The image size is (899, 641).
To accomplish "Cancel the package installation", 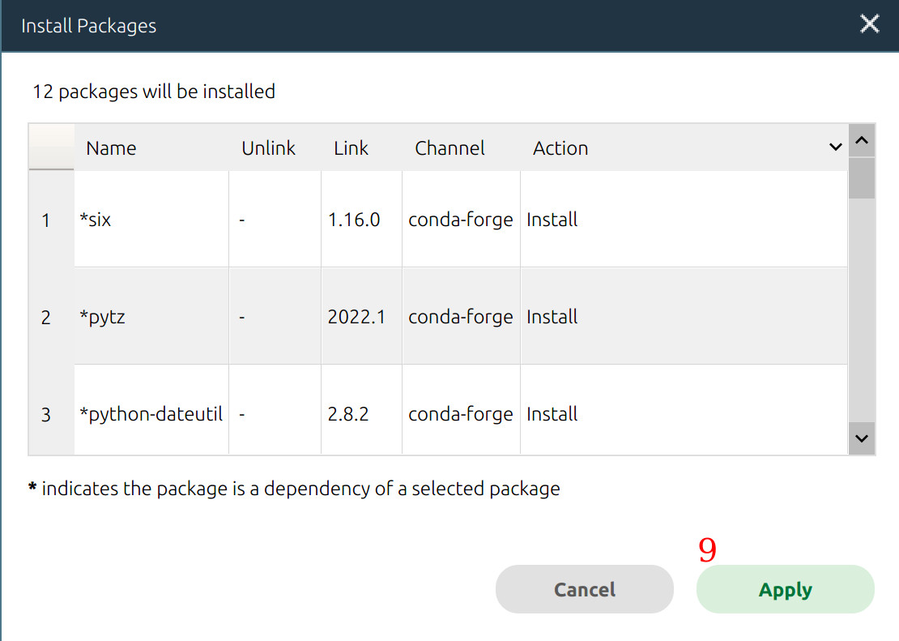I will [584, 589].
